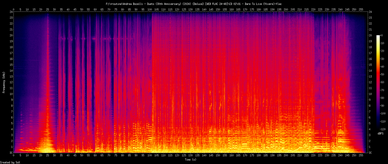Click the "Created by SoX" text
The image size is (388, 164).
click(x=10, y=162)
